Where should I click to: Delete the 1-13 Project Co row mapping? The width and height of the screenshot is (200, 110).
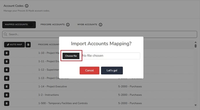point(7,78)
